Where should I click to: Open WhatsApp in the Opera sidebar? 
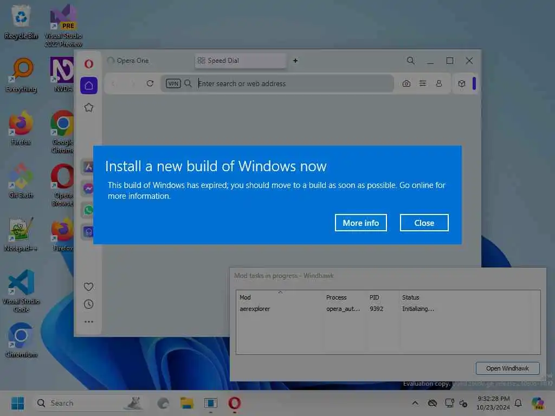(x=88, y=210)
